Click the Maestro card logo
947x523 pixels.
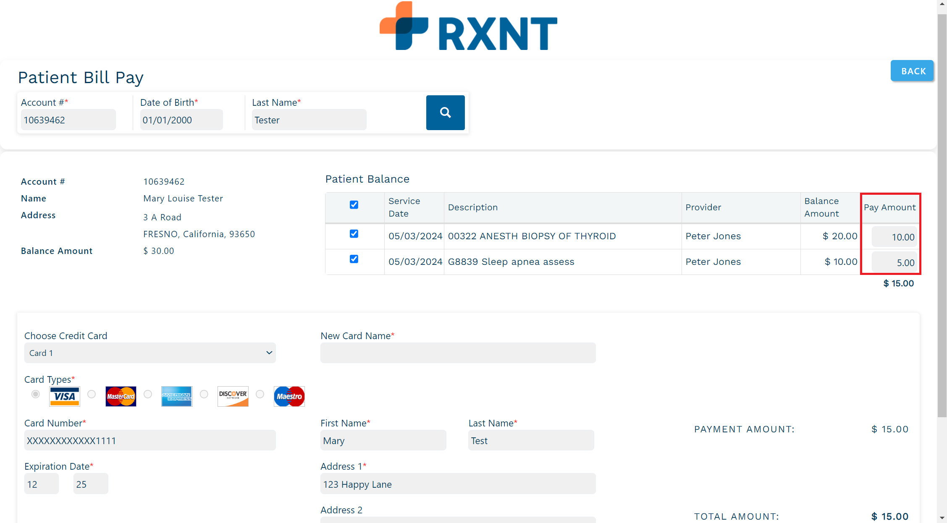pos(289,396)
